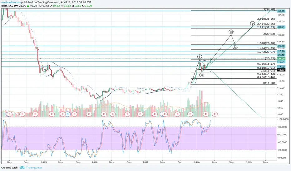
Task: Click the TradingView cloud logo icon
Action: pos(22,168)
